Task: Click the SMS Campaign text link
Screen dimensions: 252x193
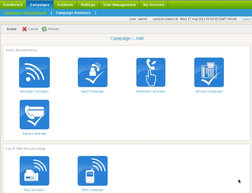Action: click(93, 190)
